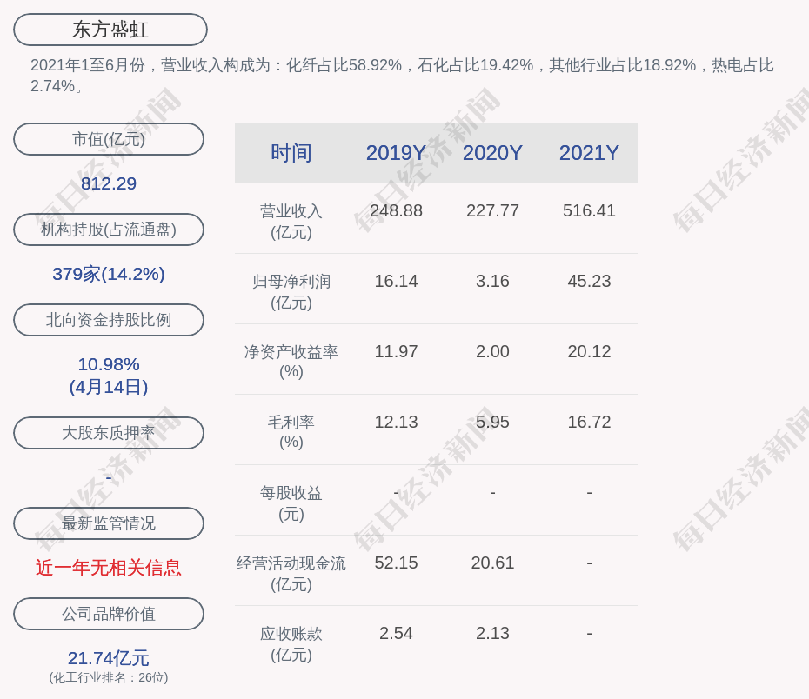Click the 净资产收益率(%) row label
The height and width of the screenshot is (699, 809).
(x=291, y=362)
